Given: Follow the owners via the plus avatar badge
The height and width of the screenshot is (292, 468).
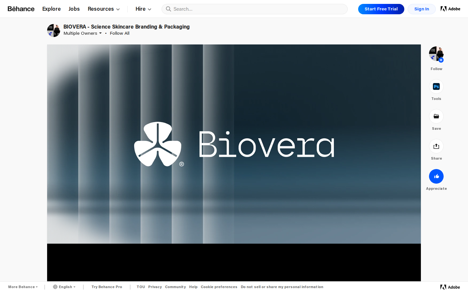Looking at the screenshot, I should (441, 60).
